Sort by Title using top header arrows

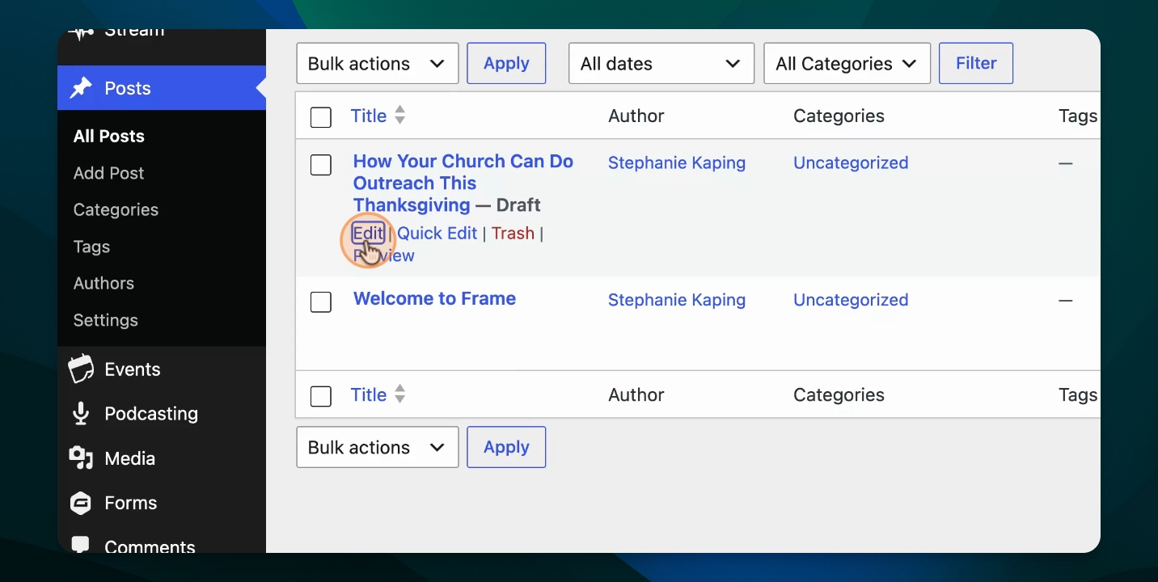point(399,116)
